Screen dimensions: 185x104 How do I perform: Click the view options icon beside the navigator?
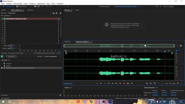(x=181, y=46)
